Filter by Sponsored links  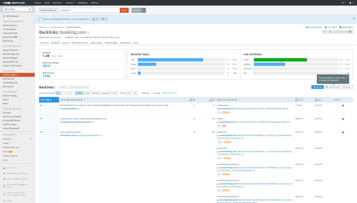(106, 93)
